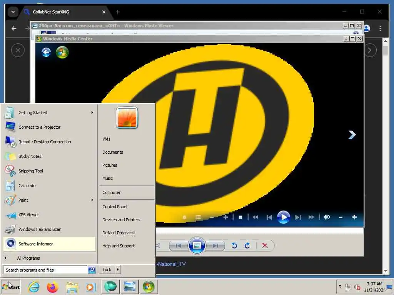Skip to previous item in Media Center
394x295 pixels.
(269, 217)
